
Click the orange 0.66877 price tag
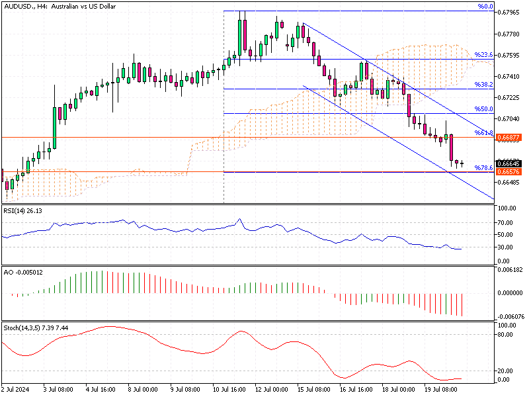pyautogui.click(x=508, y=138)
